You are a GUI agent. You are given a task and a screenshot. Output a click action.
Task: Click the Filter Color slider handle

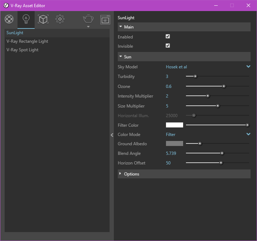[x=247, y=125]
